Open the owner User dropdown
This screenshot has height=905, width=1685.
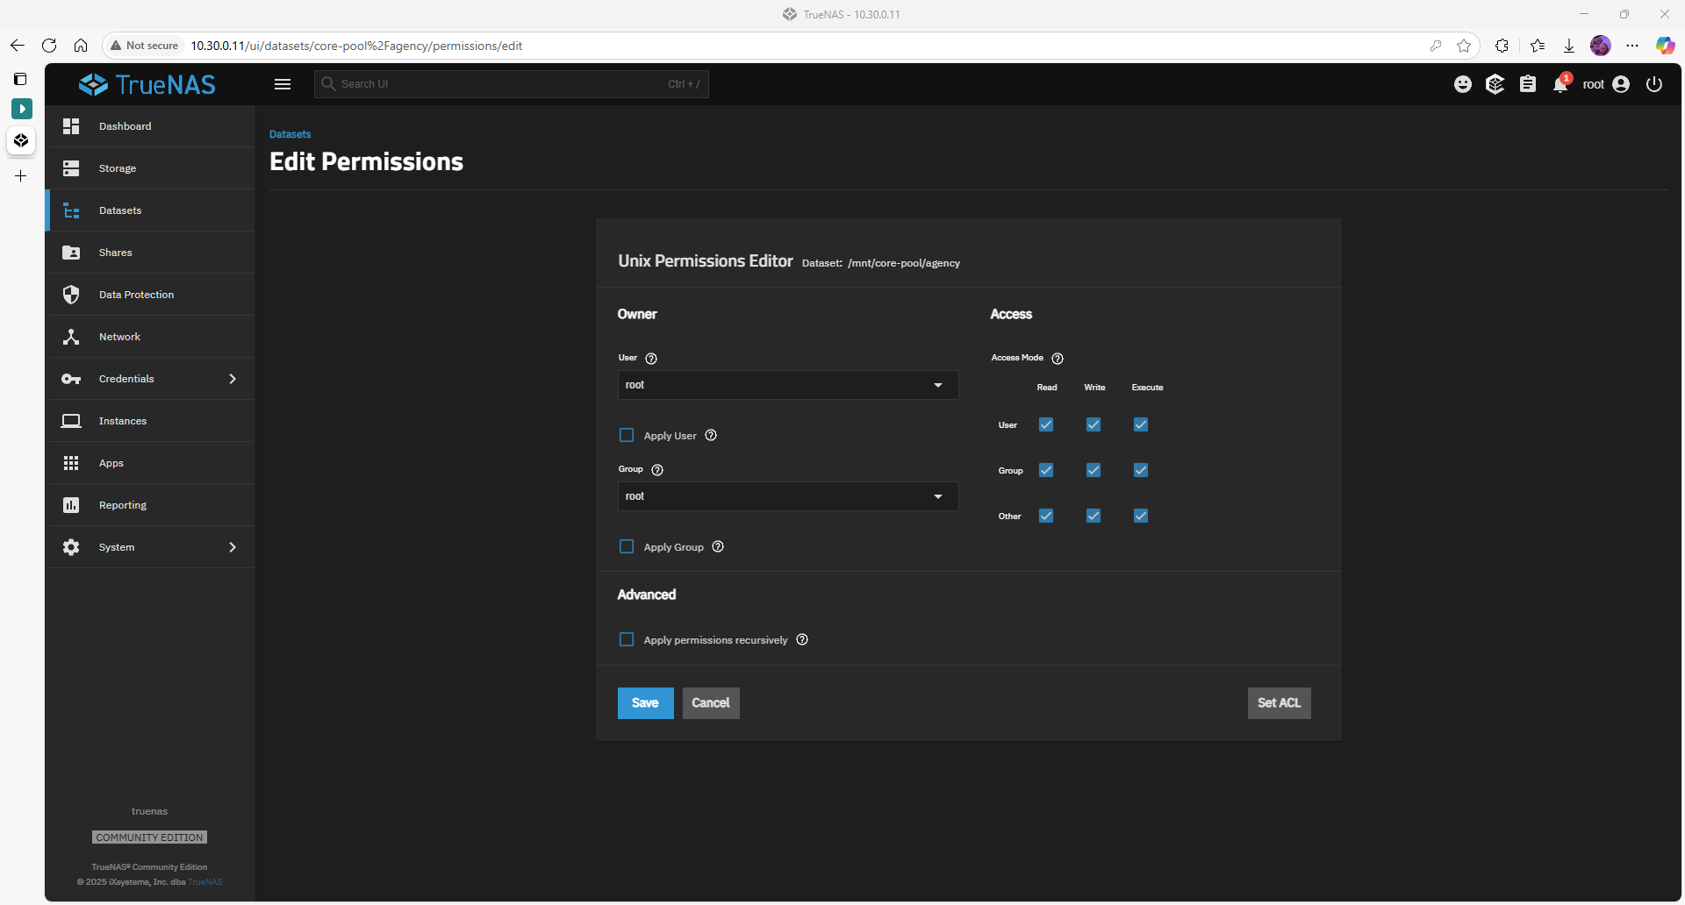(x=788, y=385)
